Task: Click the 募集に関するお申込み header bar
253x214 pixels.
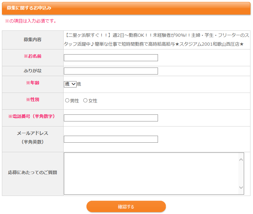Action: coord(126,8)
